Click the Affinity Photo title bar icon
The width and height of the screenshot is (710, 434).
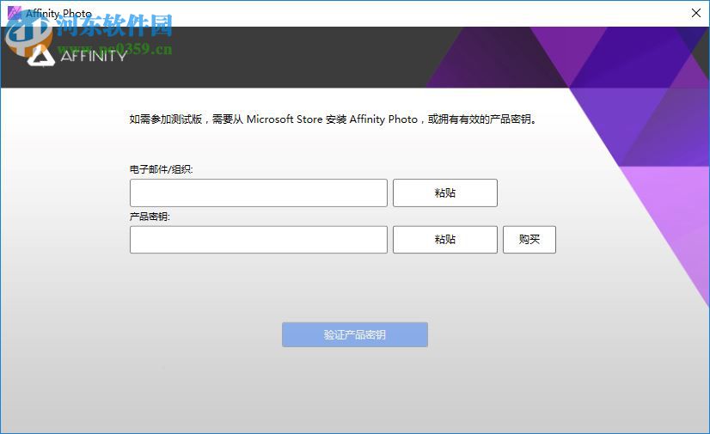click(14, 13)
